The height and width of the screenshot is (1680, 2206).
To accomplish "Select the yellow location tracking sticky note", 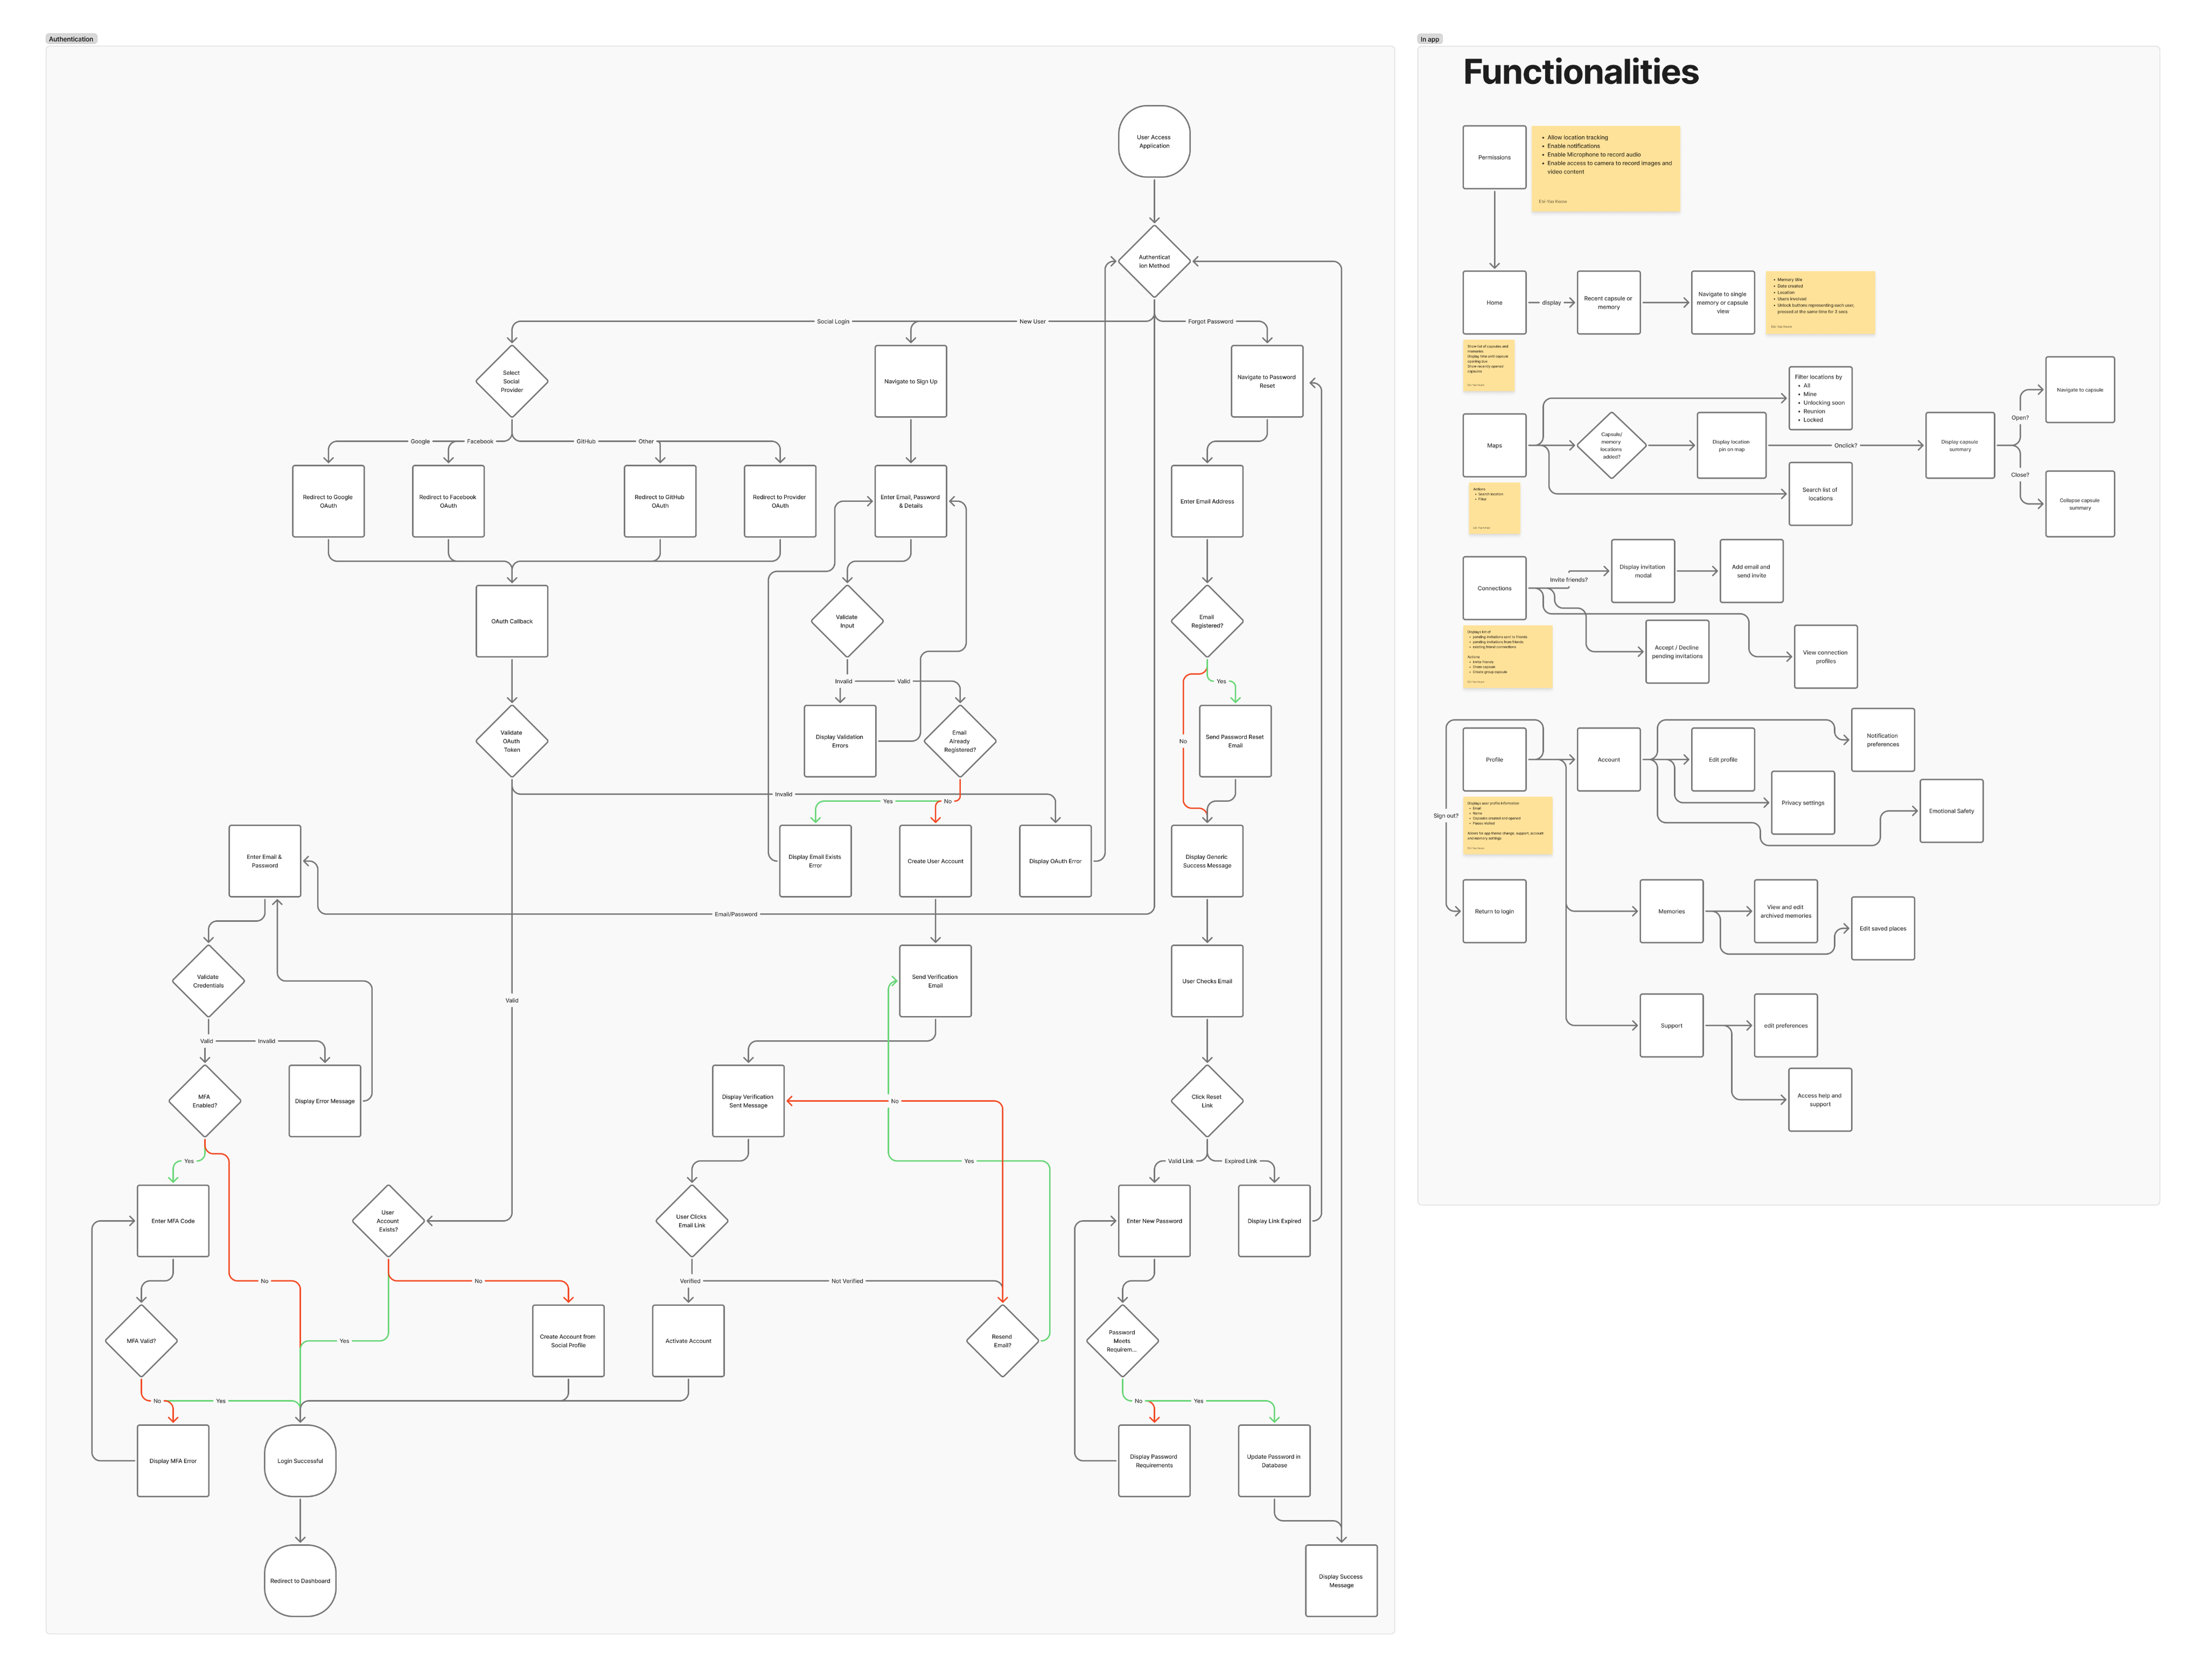I will 1605,168.
